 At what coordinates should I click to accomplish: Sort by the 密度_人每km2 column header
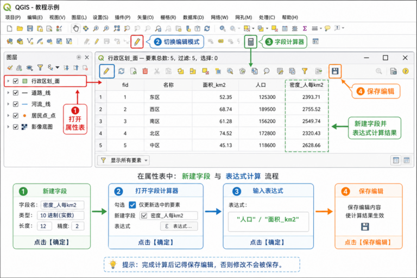(x=307, y=85)
